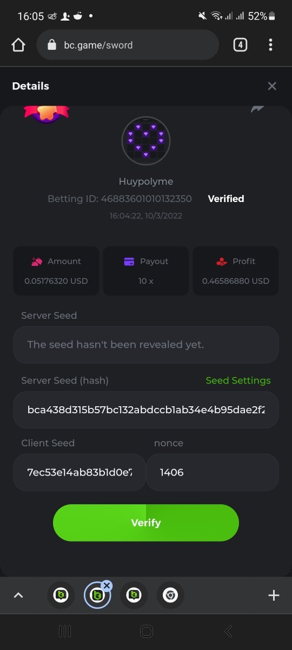This screenshot has width=292, height=650.
Task: Tap the browser home icon
Action: click(x=18, y=45)
